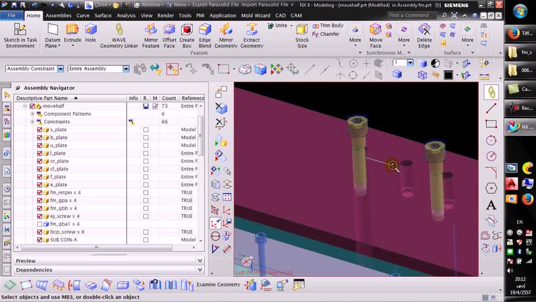Click the Trim Body command
This screenshot has height=302, width=536.
point(328,25)
